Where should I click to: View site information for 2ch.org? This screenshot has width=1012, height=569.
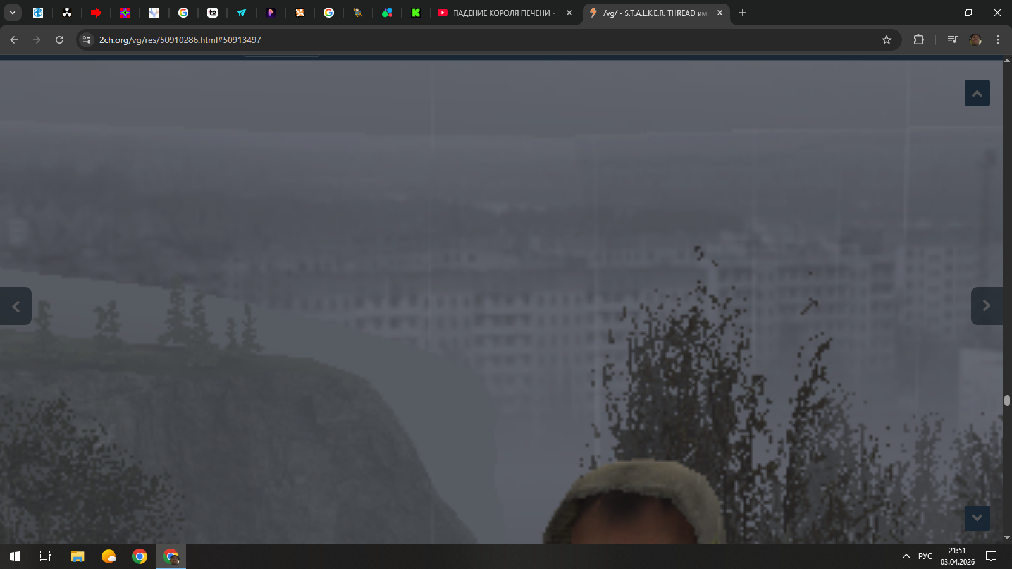pos(87,40)
